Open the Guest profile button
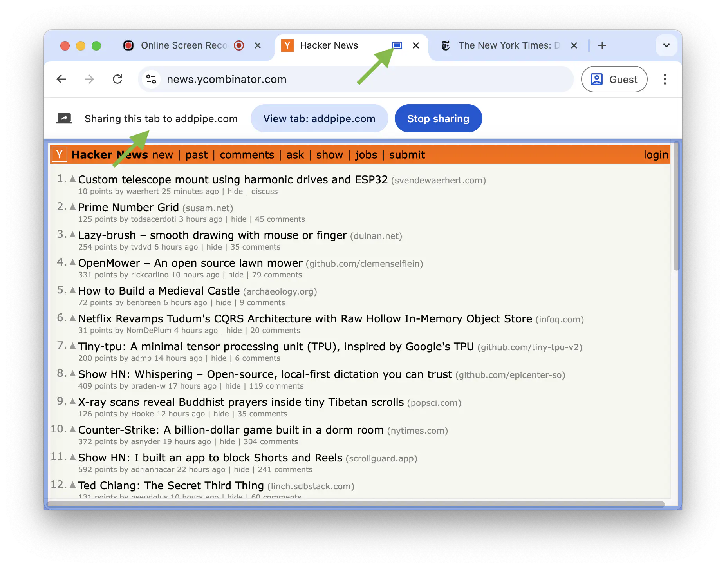This screenshot has width=726, height=568. pyautogui.click(x=614, y=80)
